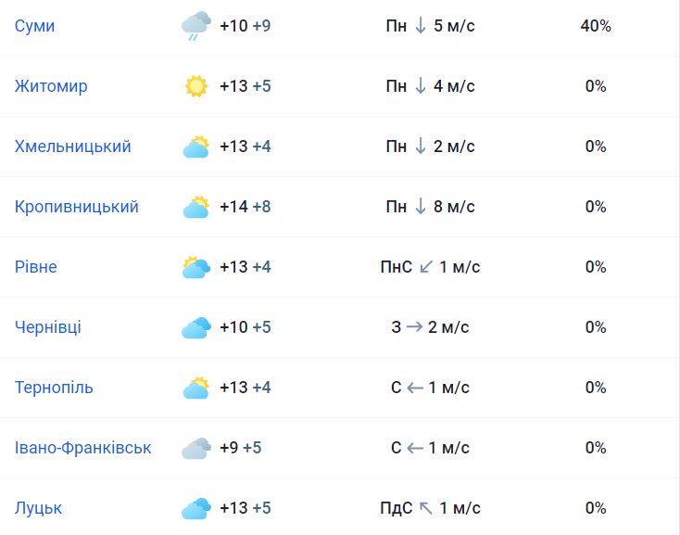
Task: Open the Кропивницький city forecast link
Action: 77,207
